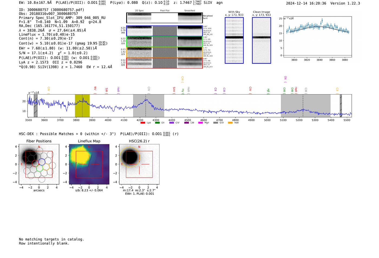Open the HSC(26.2) r image

[139, 164]
